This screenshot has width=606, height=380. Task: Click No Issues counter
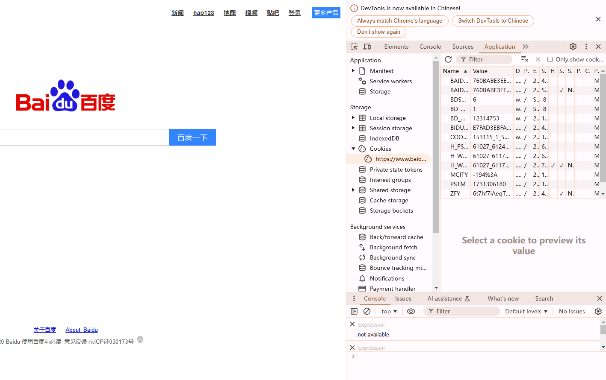tap(572, 311)
